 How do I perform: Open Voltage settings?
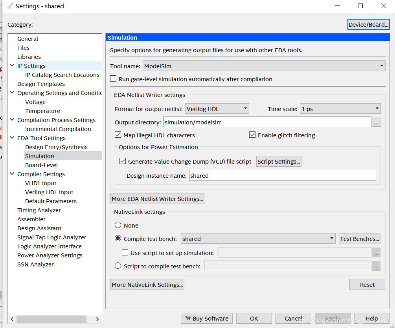pos(35,102)
